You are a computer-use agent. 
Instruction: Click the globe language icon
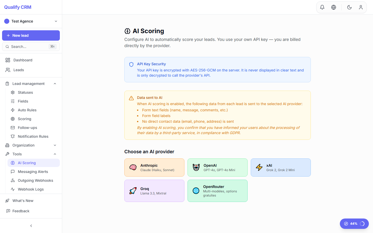(334, 7)
